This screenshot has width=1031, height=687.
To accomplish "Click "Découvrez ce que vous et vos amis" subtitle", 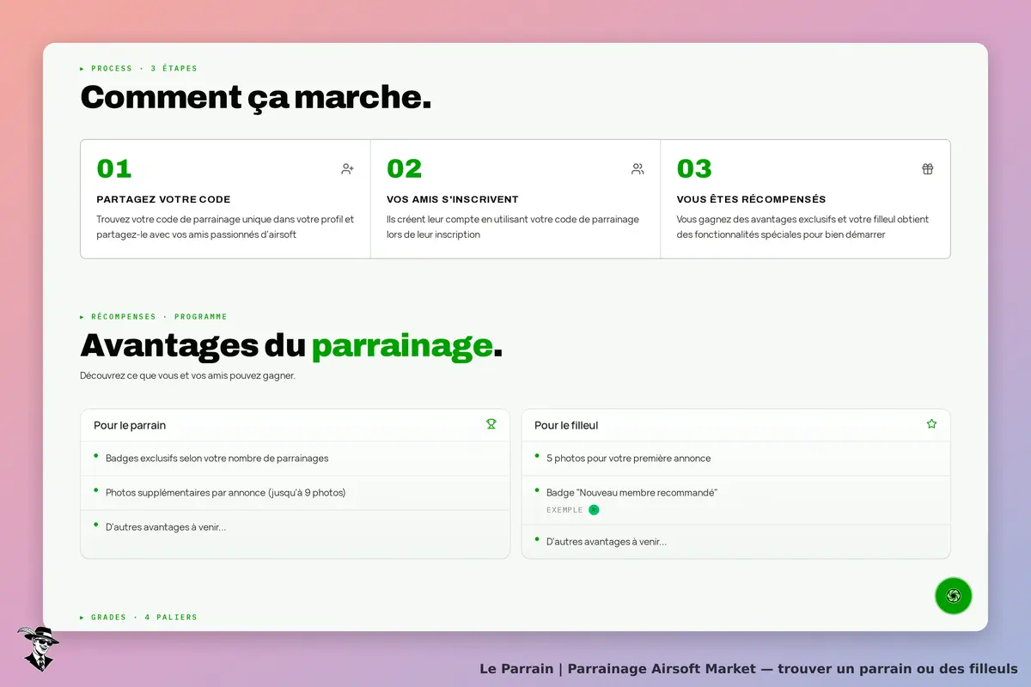I will [x=187, y=375].
